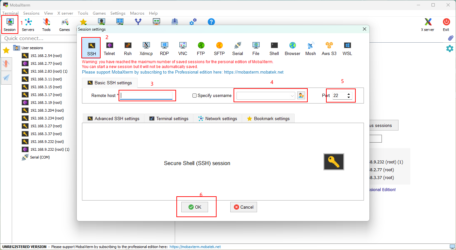Screen dimensions: 456x250
Task: Open the Settings gears toolbar icon
Action: 193,22
